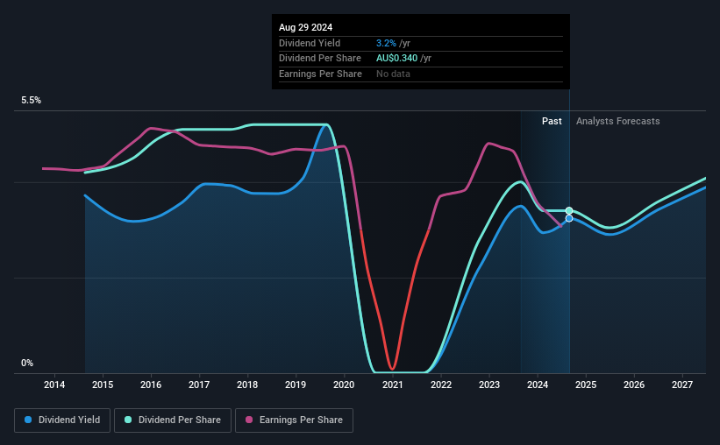The height and width of the screenshot is (445, 720).
Task: Click the 2021 x-axis label
Action: coord(393,385)
